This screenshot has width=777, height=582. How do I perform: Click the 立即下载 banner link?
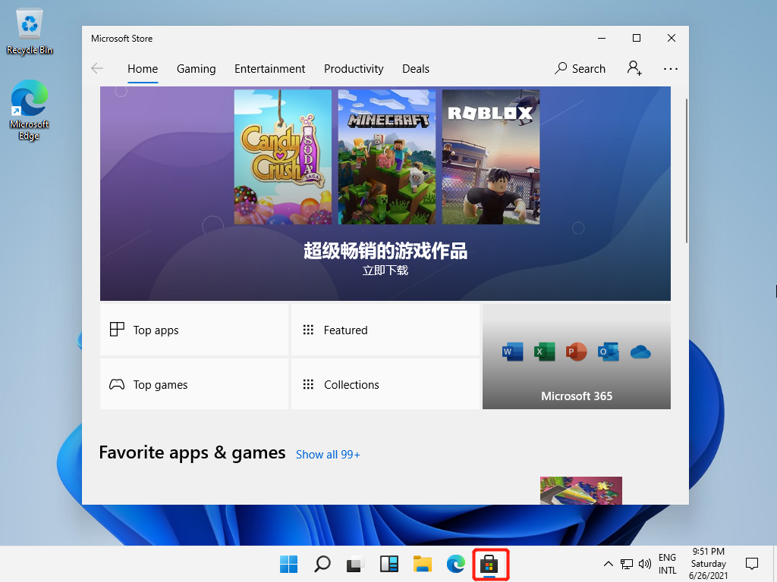click(x=385, y=271)
